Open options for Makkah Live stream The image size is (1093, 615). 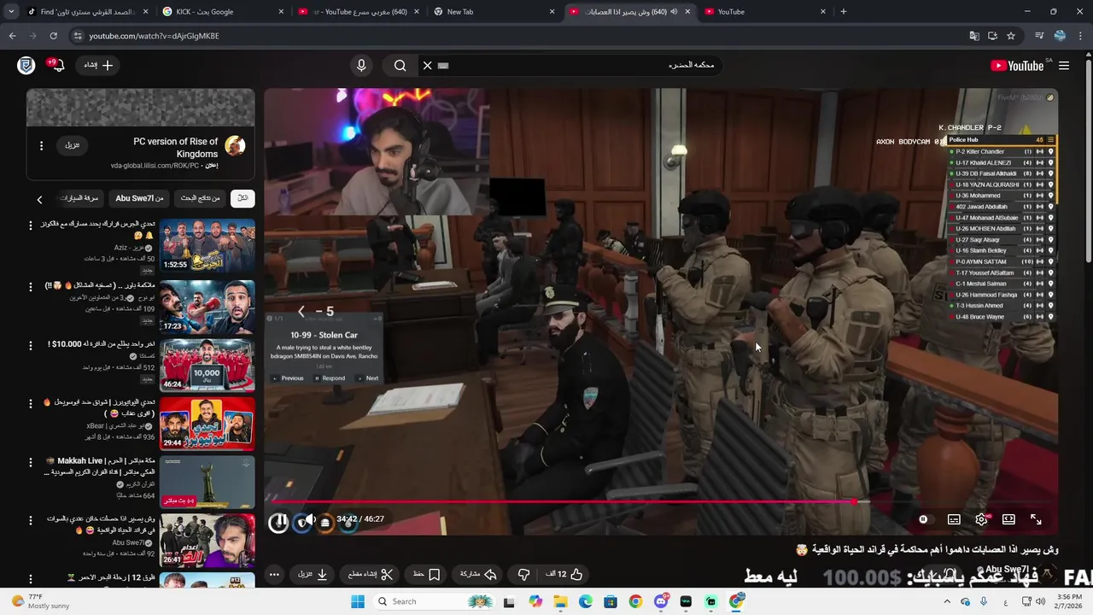point(31,462)
